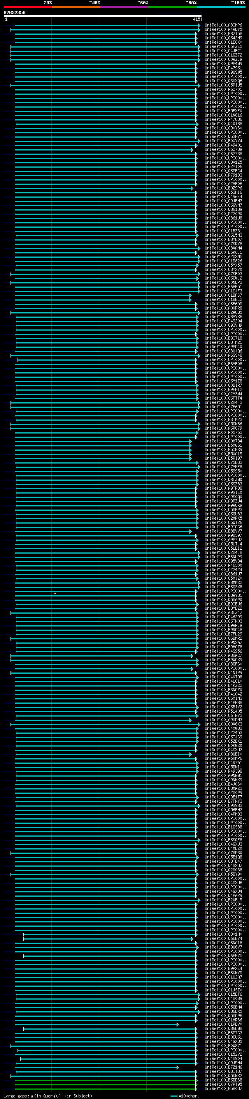Open the UniRef100_B5FXF0 entry
The image size is (249, 1099).
(x=223, y=111)
